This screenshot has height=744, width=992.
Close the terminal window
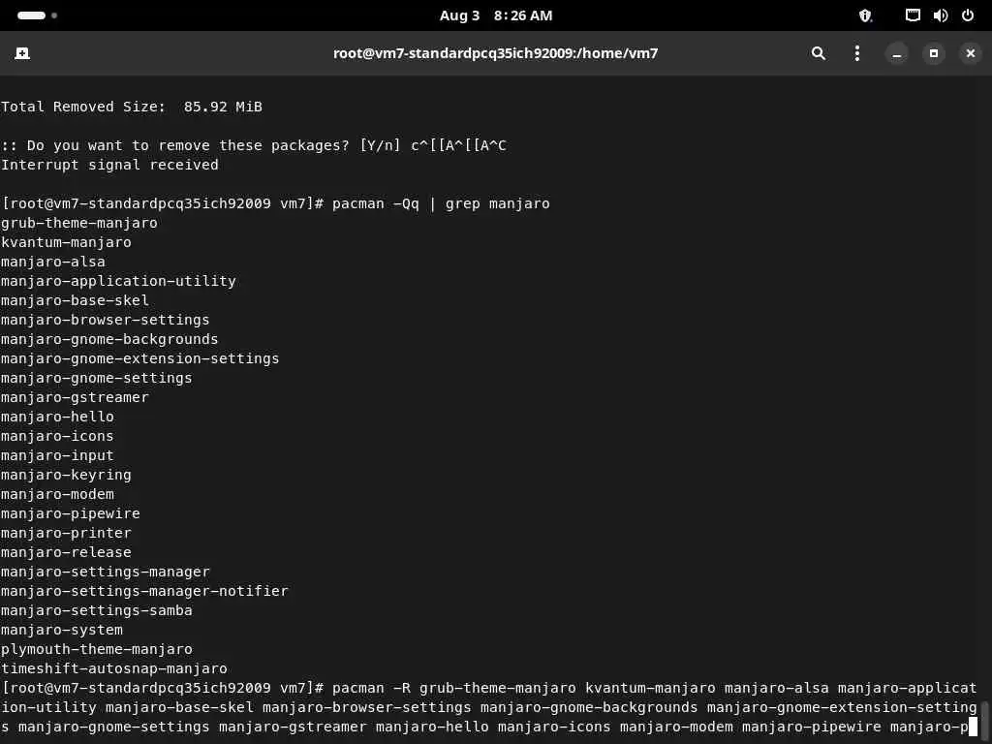tap(970, 54)
